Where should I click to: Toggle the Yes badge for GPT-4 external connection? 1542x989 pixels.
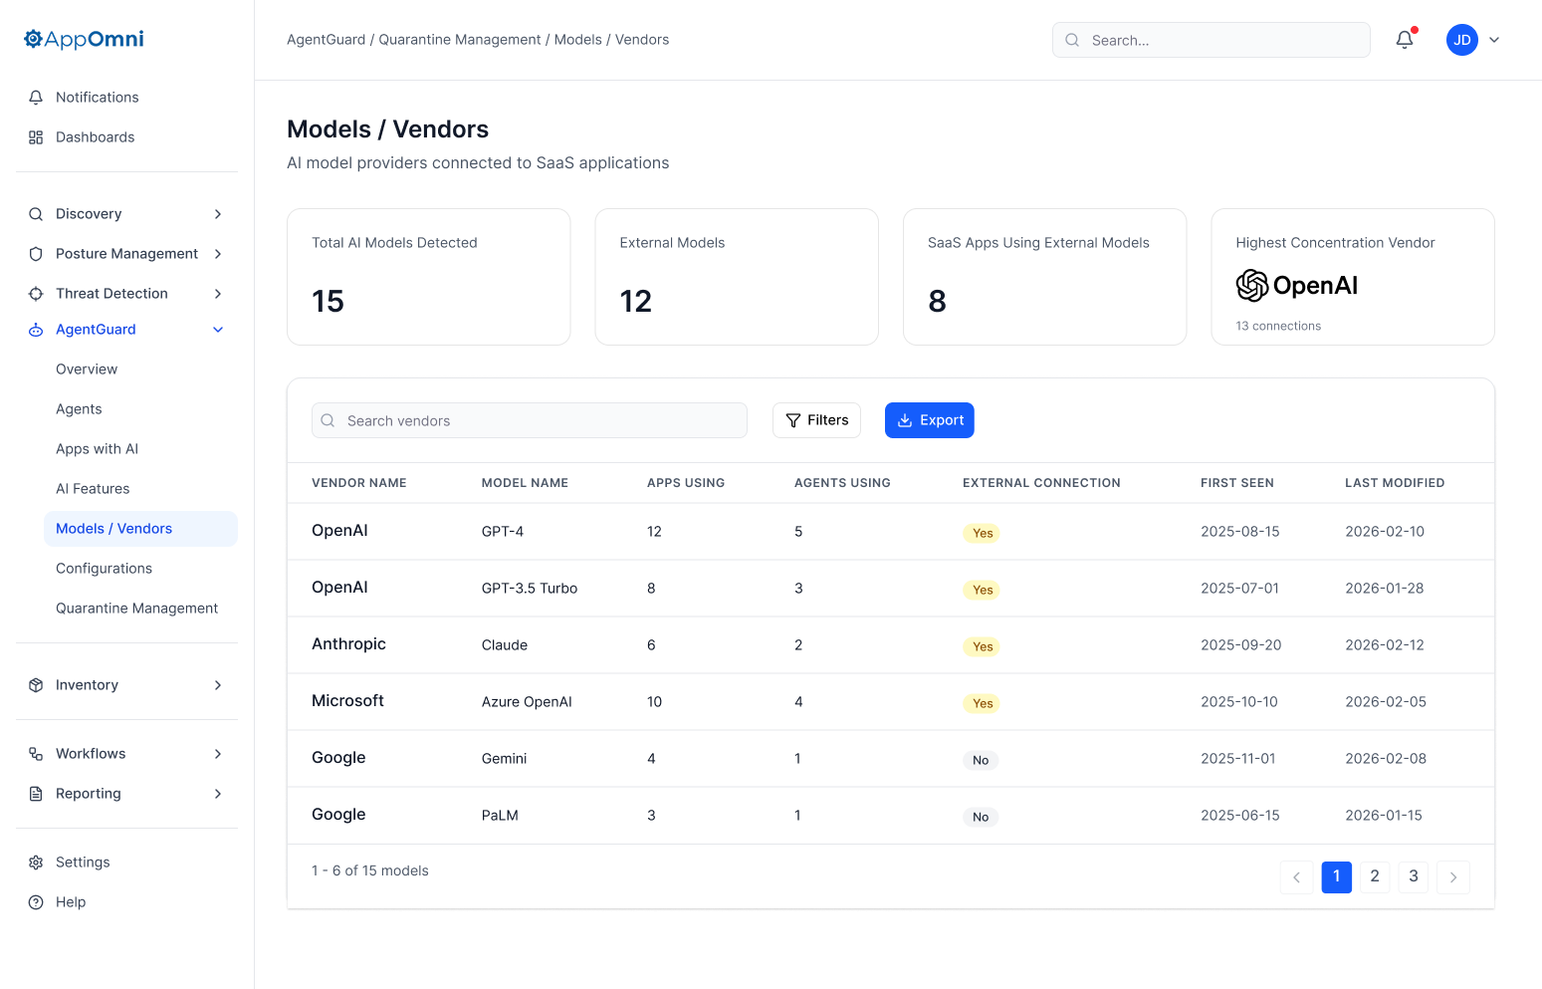(981, 533)
